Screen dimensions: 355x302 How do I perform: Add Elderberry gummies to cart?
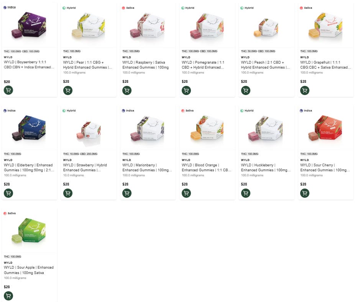click(x=8, y=193)
